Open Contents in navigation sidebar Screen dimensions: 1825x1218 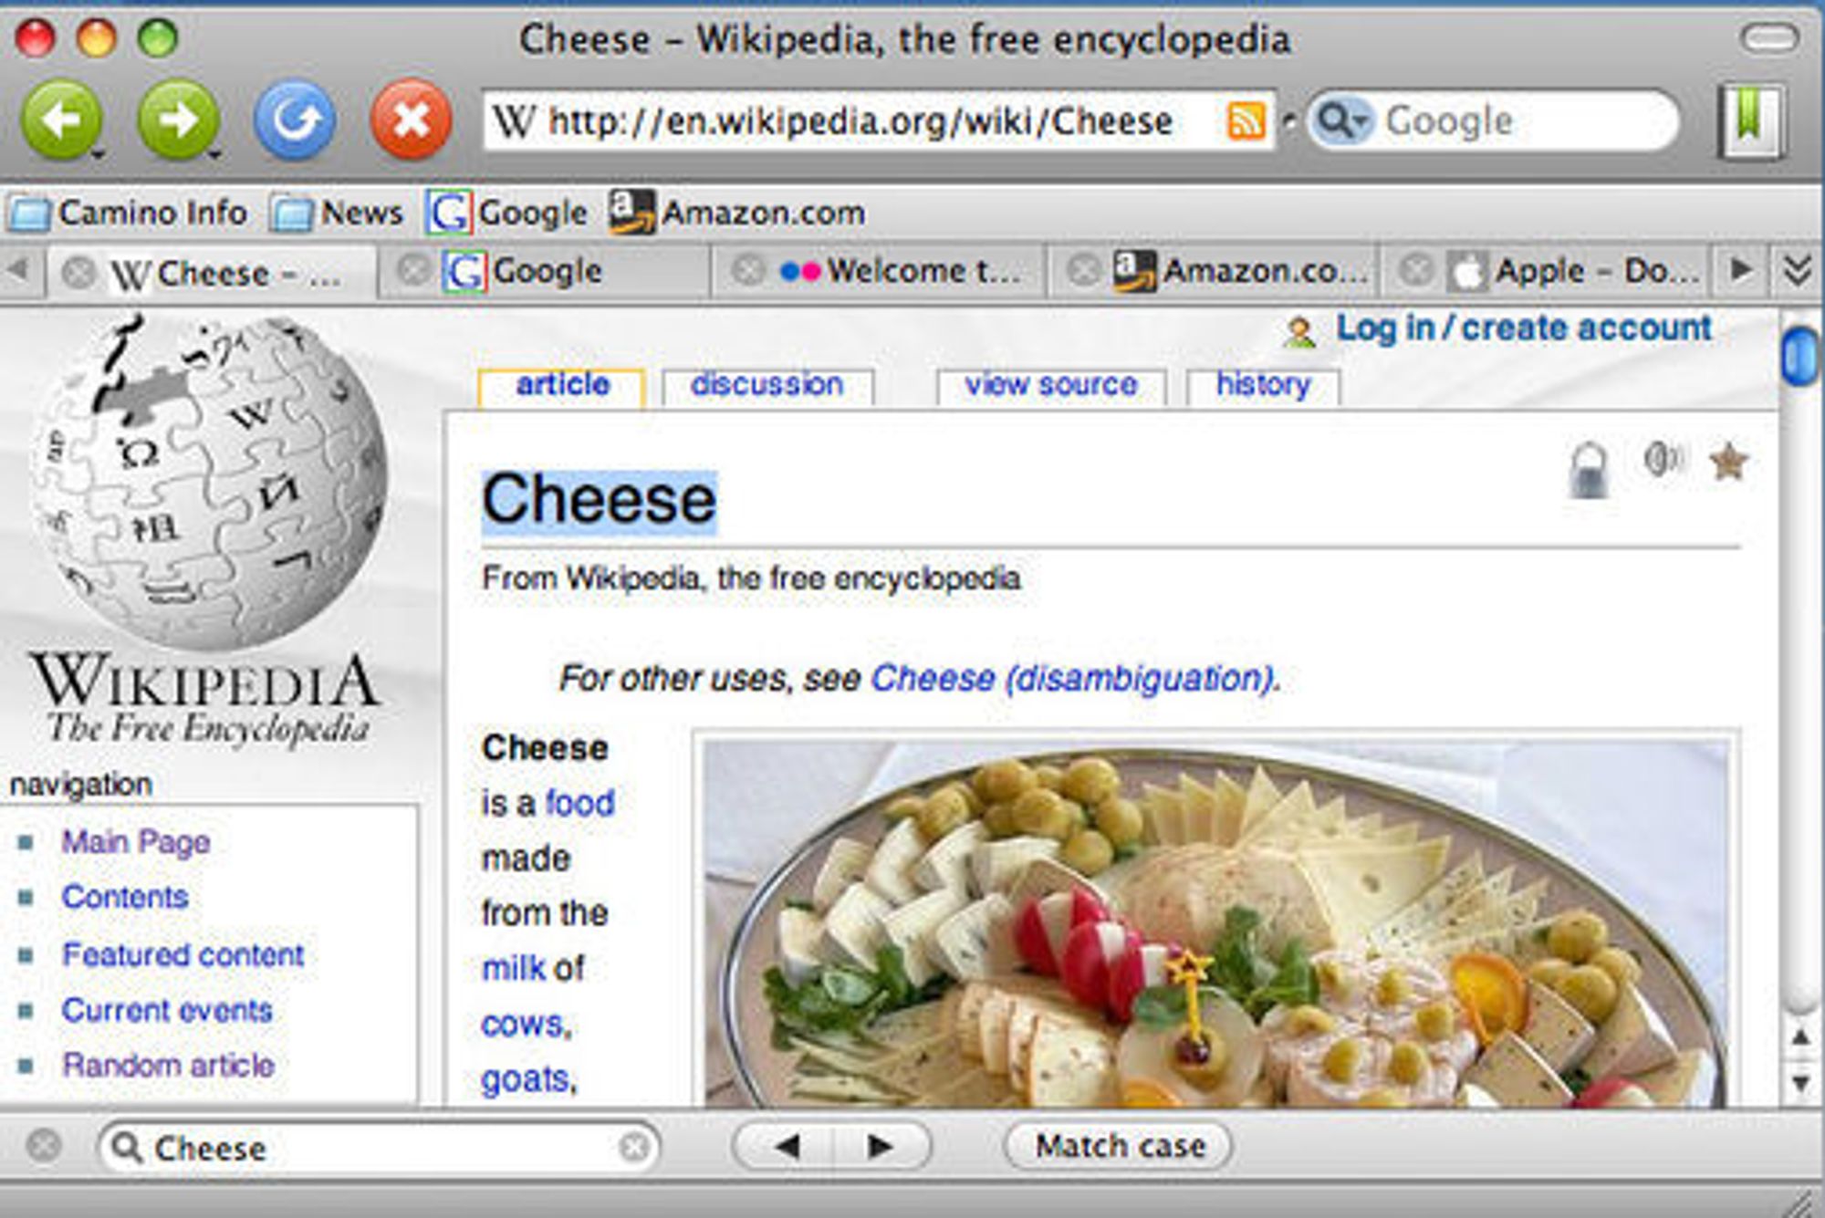(x=125, y=897)
